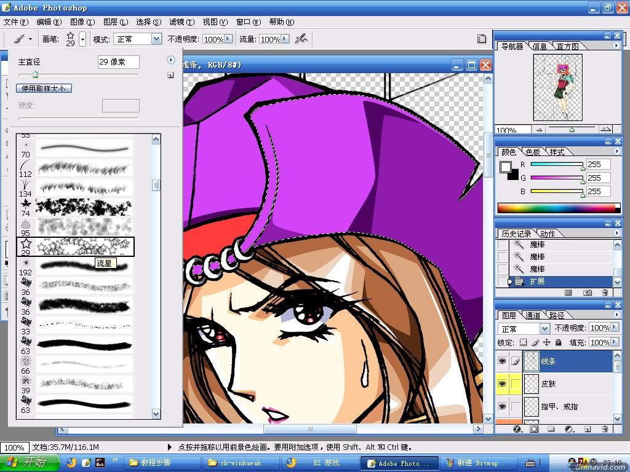
Task: Toggle link box of 指甲、戒指 layer
Action: (x=516, y=407)
